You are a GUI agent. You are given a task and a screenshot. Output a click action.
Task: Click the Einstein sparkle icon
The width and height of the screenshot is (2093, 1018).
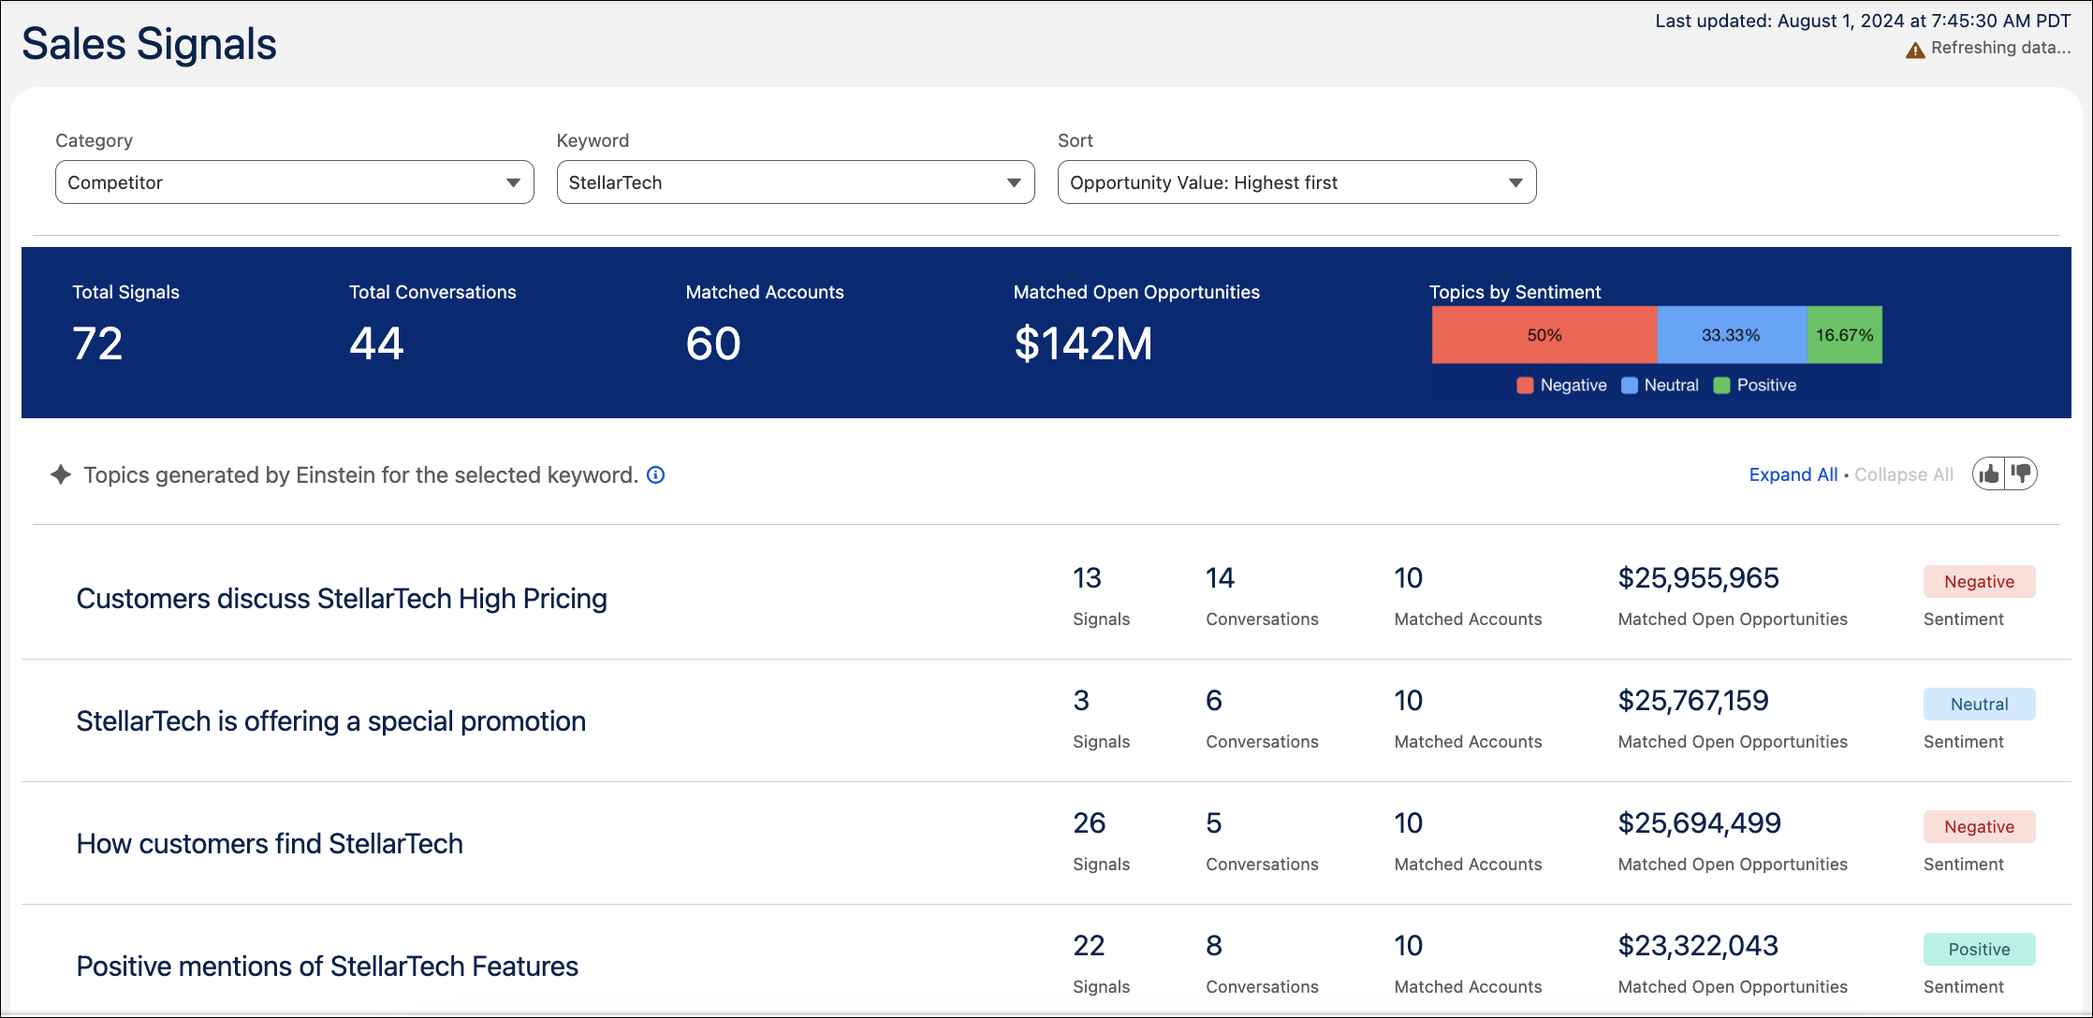point(61,474)
